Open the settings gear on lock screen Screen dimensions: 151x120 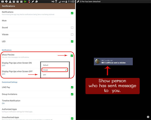coord(148,117)
